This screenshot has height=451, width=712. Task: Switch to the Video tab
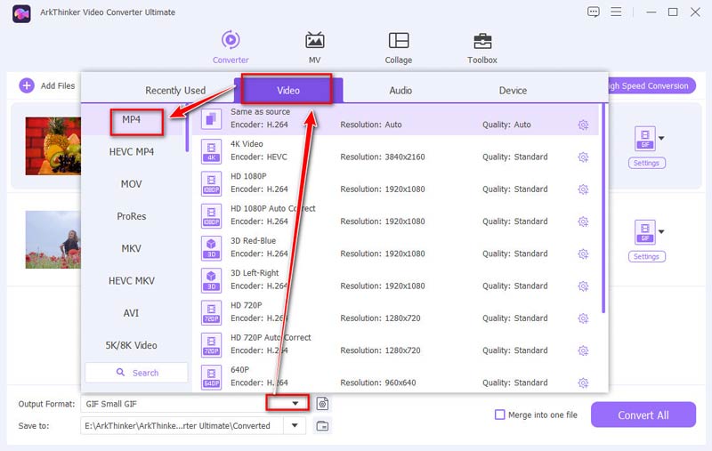(x=288, y=91)
